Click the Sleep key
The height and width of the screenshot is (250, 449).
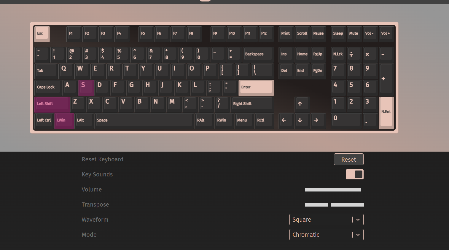(x=338, y=34)
